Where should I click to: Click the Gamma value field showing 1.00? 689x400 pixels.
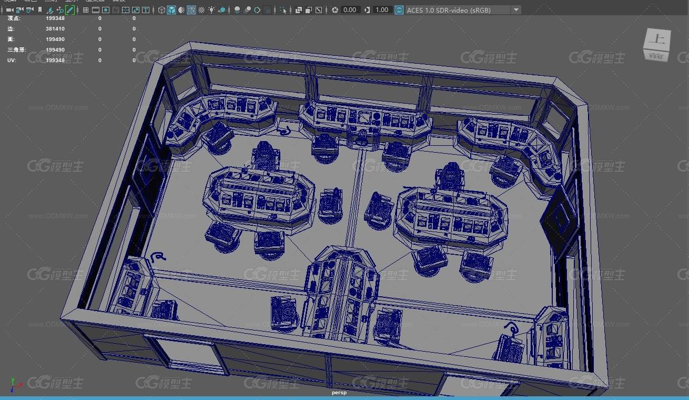point(382,10)
